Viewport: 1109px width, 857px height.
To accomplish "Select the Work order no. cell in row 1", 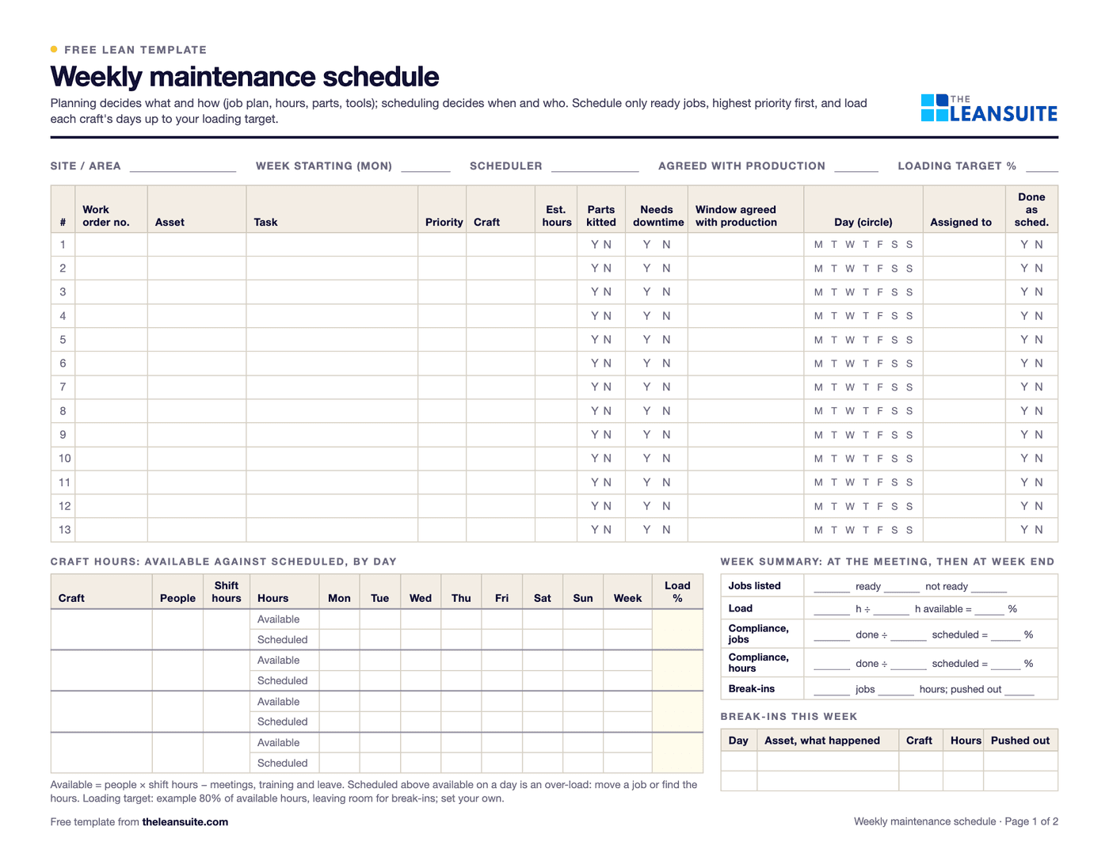I will point(111,245).
